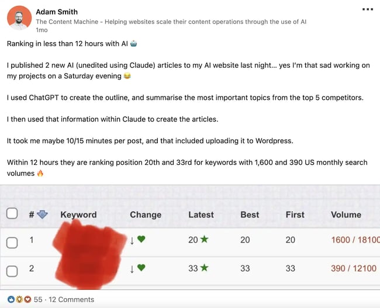This screenshot has width=380, height=308.
Task: Click the star beside Latest rank 33
Action: pyautogui.click(x=205, y=268)
